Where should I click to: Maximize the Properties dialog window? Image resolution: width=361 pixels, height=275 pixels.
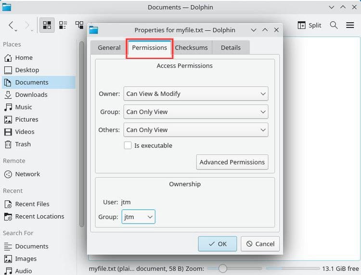[x=265, y=30]
